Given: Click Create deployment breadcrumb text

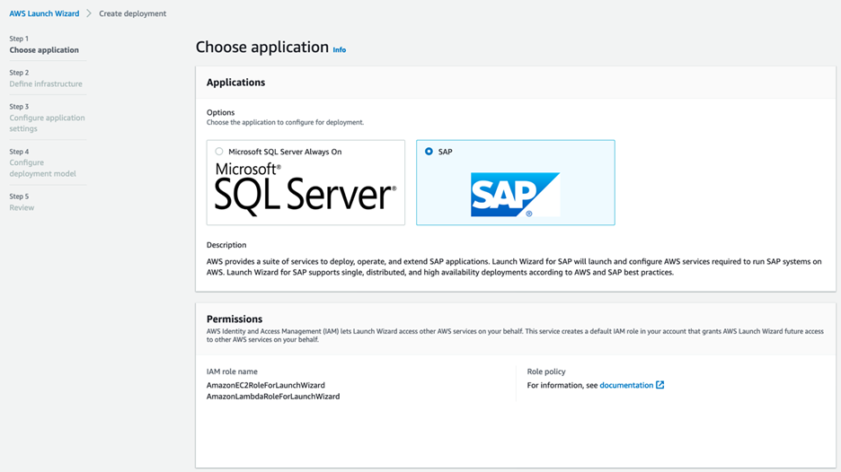Looking at the screenshot, I should (132, 13).
